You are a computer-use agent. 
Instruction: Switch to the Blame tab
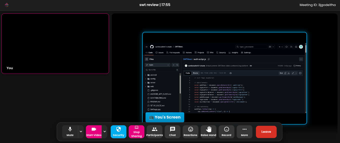(195, 73)
